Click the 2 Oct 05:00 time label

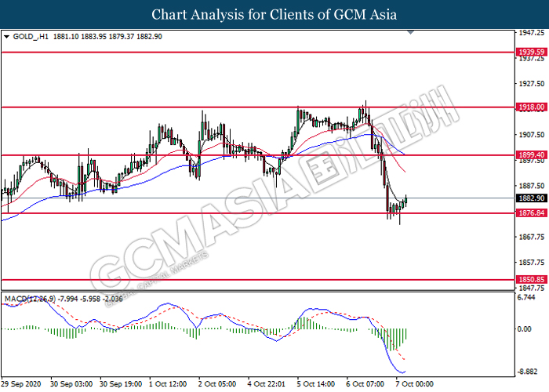217,384
